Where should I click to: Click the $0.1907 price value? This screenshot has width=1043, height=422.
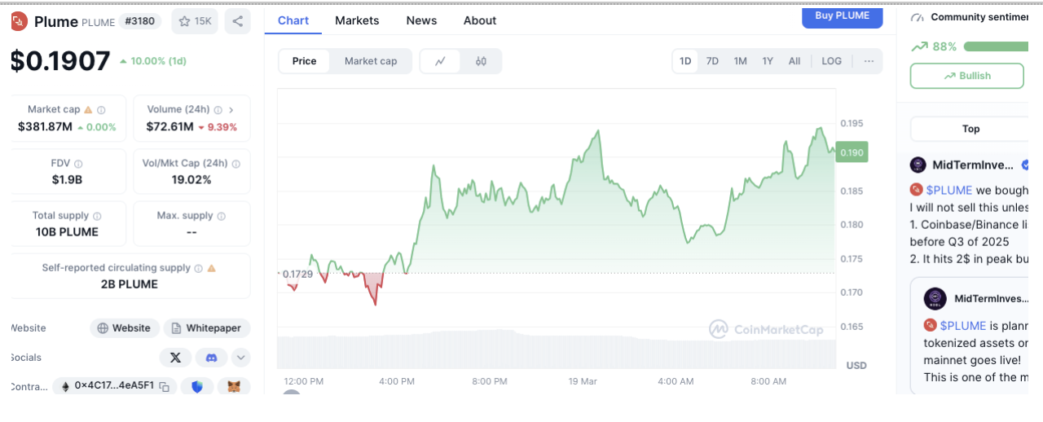[60, 60]
